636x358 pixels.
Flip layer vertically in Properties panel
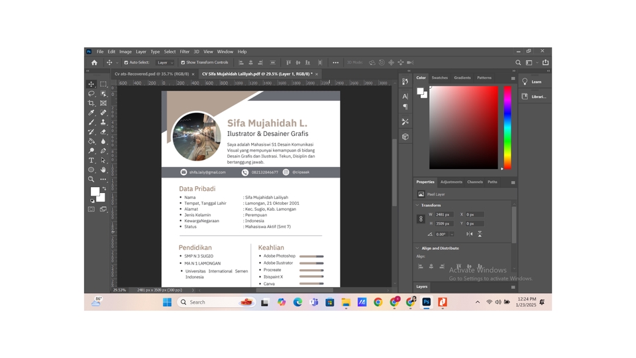(x=480, y=234)
